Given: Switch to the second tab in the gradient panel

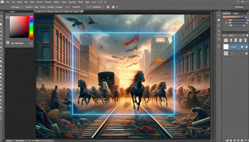Looking at the screenshot, I should pyautogui.click(x=235, y=13).
